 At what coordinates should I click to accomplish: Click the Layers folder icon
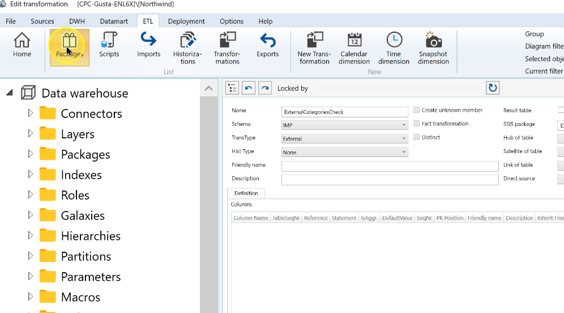pos(48,134)
